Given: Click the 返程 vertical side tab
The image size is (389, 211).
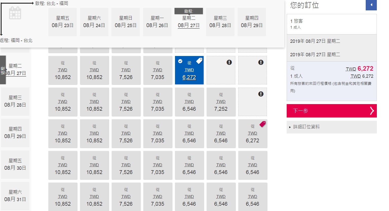Looking at the screenshot, I should click(x=3, y=70).
